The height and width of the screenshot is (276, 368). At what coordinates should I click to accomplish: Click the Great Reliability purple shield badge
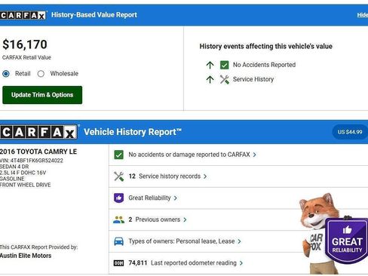coord(347,241)
